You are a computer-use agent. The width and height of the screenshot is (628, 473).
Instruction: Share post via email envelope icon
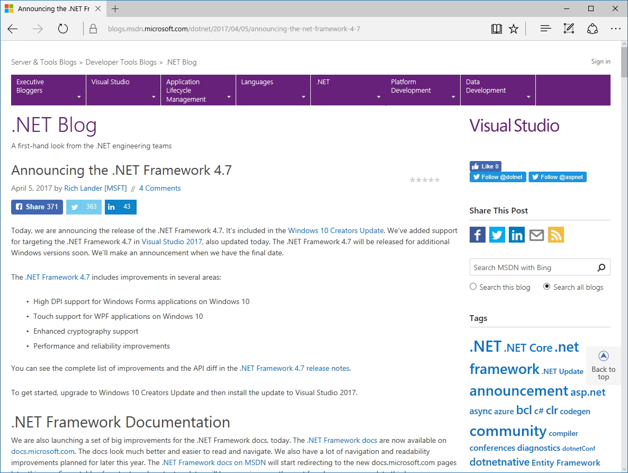pos(536,235)
